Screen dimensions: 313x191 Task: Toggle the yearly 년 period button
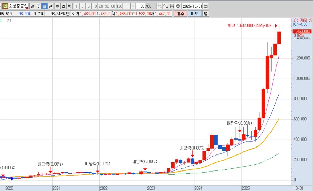pos(50,6)
